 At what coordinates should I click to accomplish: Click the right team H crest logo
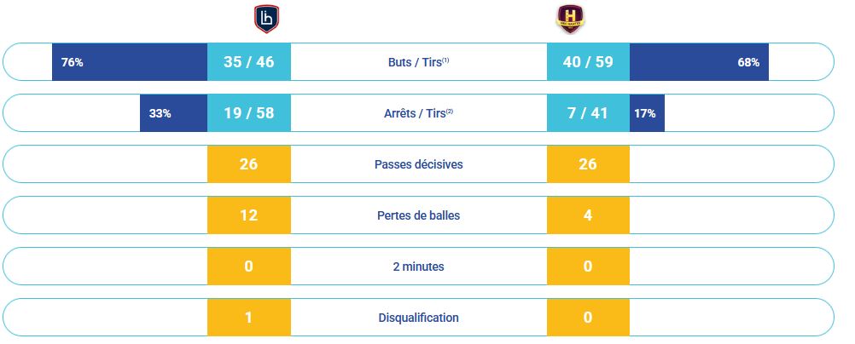(569, 18)
